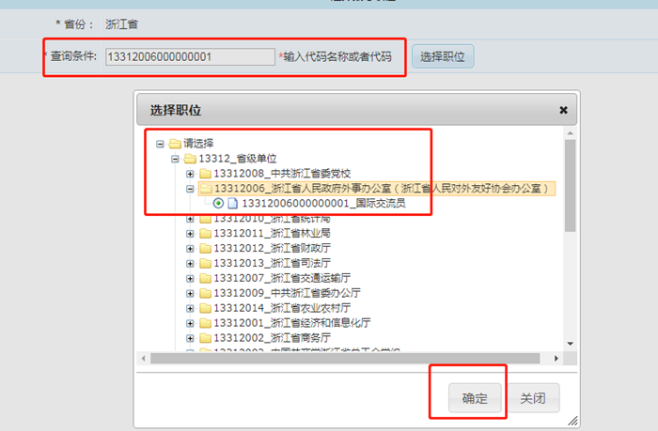This screenshot has height=431, width=658.
Task: Select 13312001_浙江省经济和信息化厅 label
Action: [x=292, y=323]
